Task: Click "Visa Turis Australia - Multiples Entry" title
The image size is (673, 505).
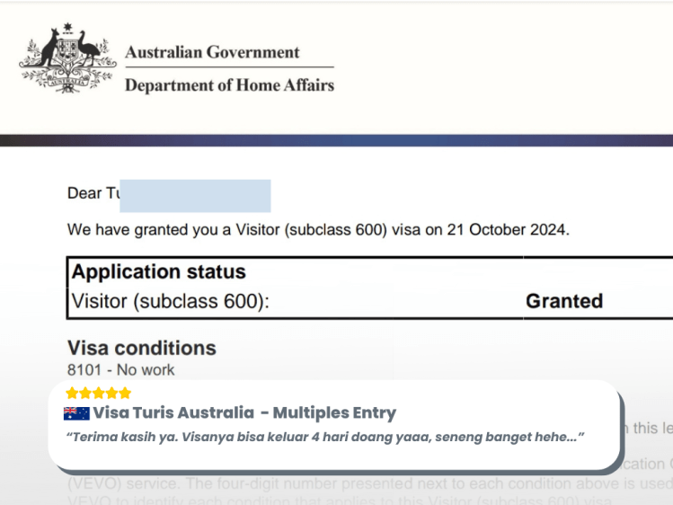Action: click(x=244, y=413)
